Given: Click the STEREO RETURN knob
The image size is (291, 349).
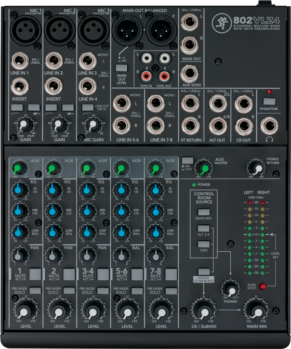Looking at the screenshot, I should click(257, 169).
